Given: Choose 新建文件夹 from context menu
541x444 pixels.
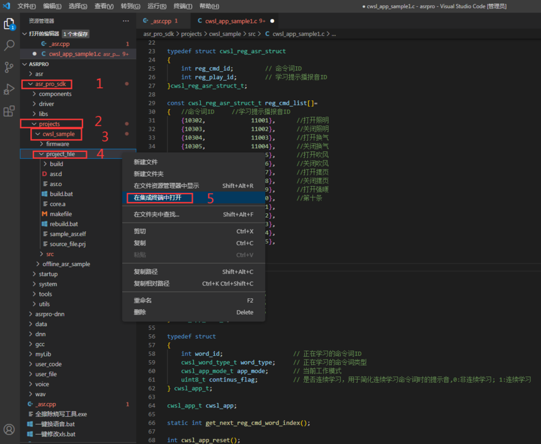Looking at the screenshot, I should (193, 174).
